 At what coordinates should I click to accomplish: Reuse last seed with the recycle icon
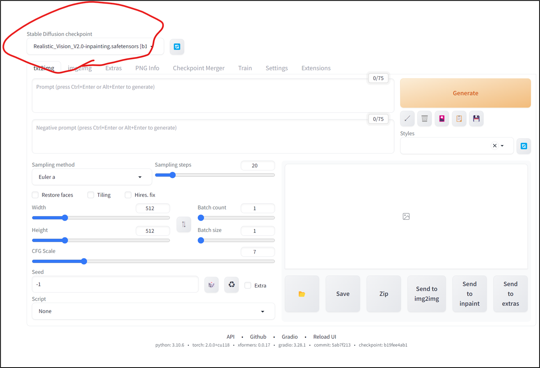[x=231, y=284]
